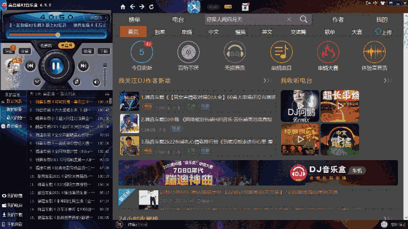Play the 超长串烧 radio thumbnail

pos(340,106)
